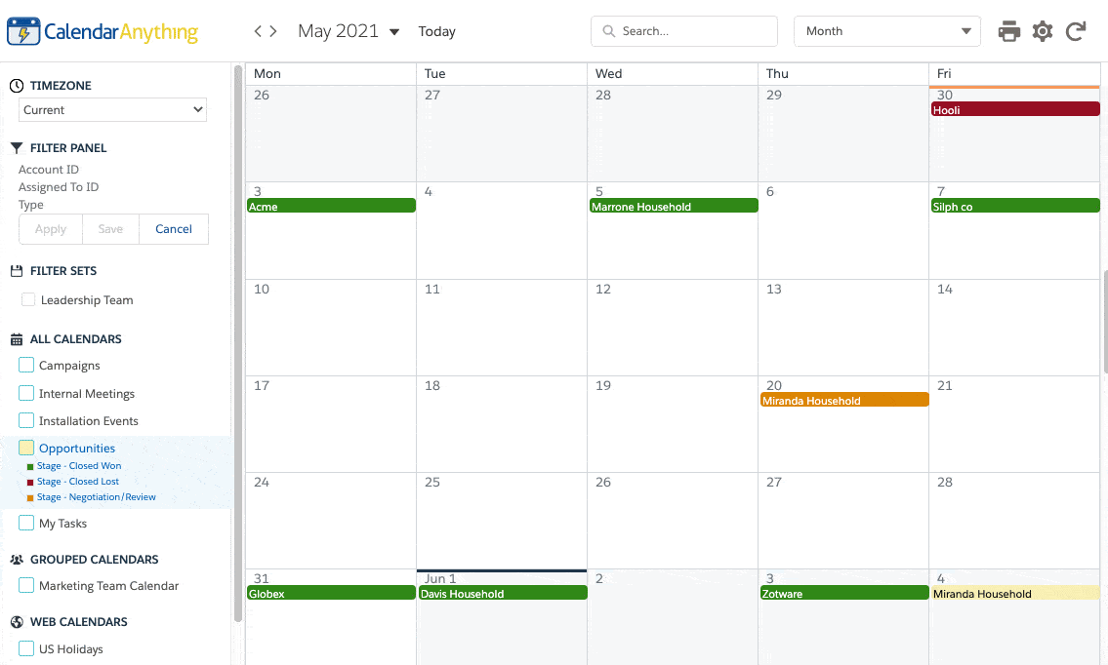Go to next month with the right chevron
Screen dimensions: 1108x665
[272, 30]
